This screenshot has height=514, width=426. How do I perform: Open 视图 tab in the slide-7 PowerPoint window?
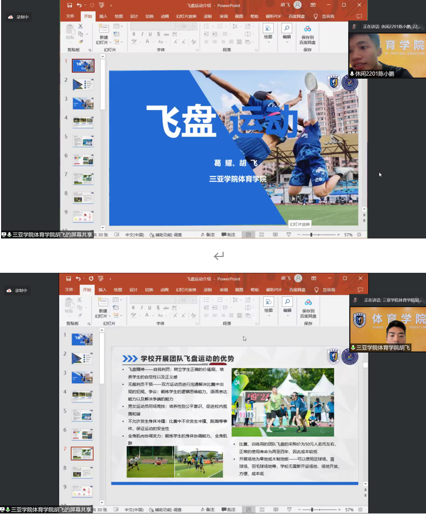click(x=239, y=290)
